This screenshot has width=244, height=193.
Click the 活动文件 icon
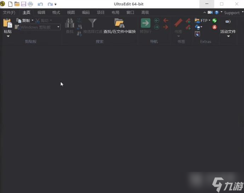tap(228, 22)
